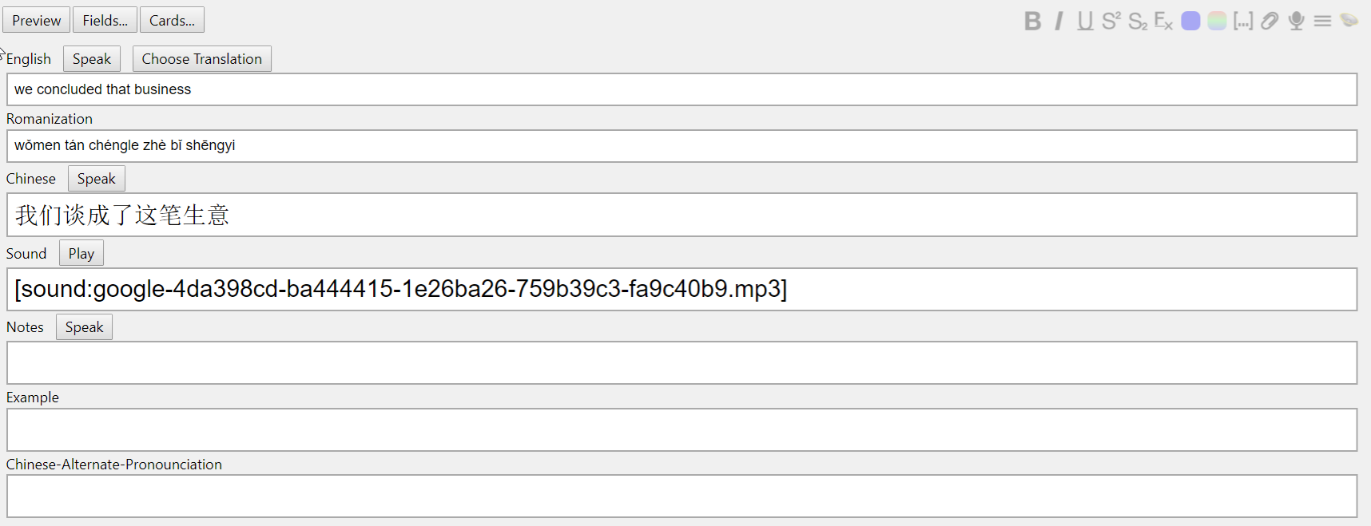Insert cloze deletion brackets

pyautogui.click(x=1243, y=21)
